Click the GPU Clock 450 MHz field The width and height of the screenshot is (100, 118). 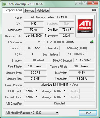31,91
